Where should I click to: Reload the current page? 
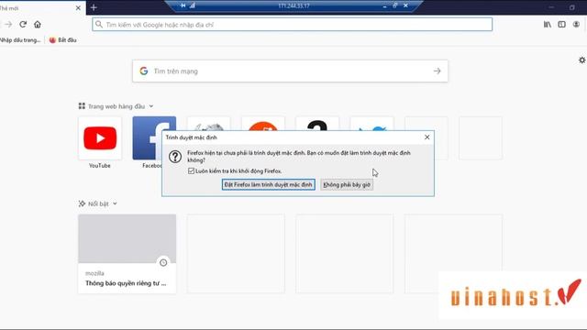pos(23,25)
